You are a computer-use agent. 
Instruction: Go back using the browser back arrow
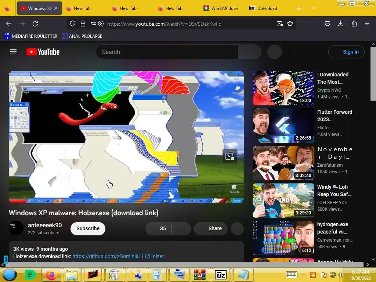(9, 24)
